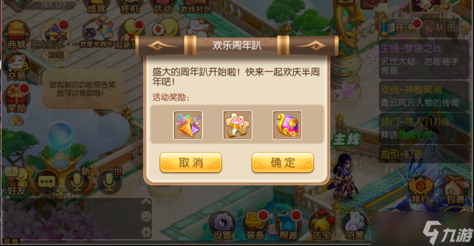
Task: Open the 交易 trade cat icon
Action: (17, 67)
